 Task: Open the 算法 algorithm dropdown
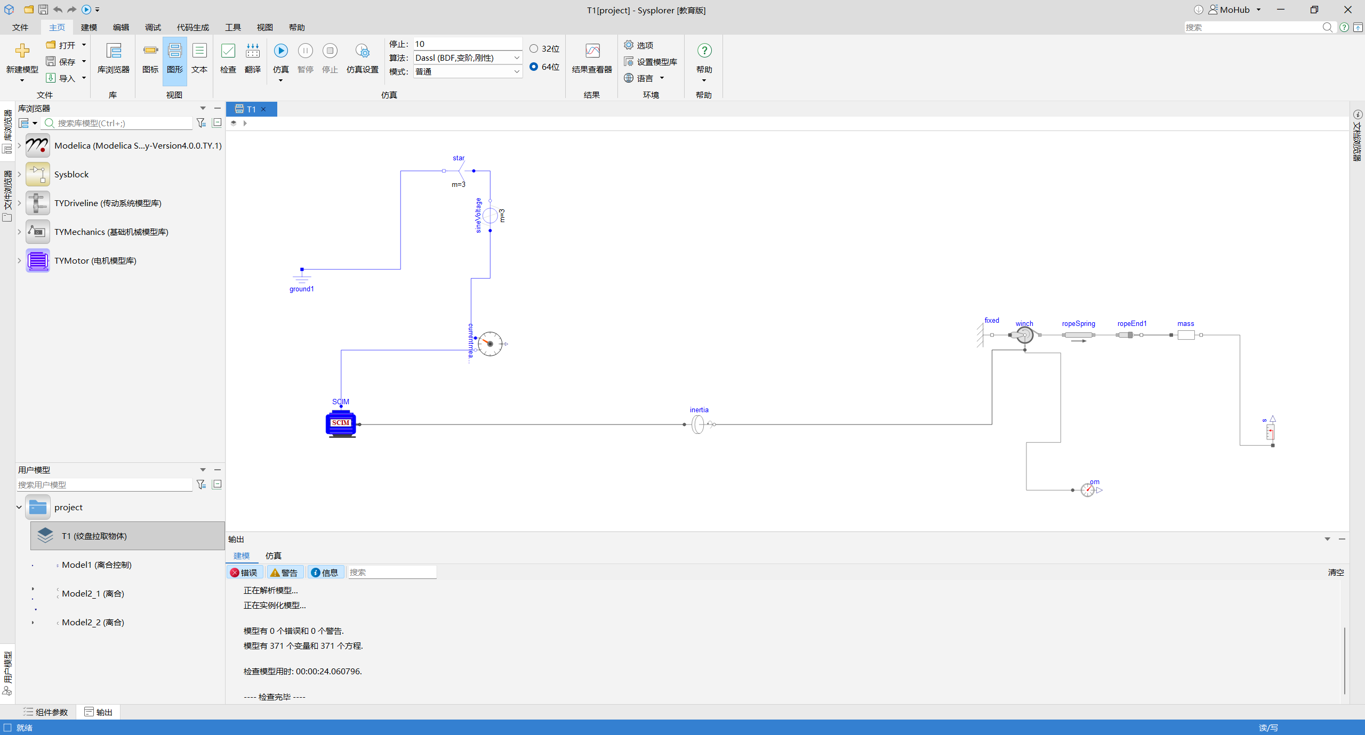tap(468, 58)
